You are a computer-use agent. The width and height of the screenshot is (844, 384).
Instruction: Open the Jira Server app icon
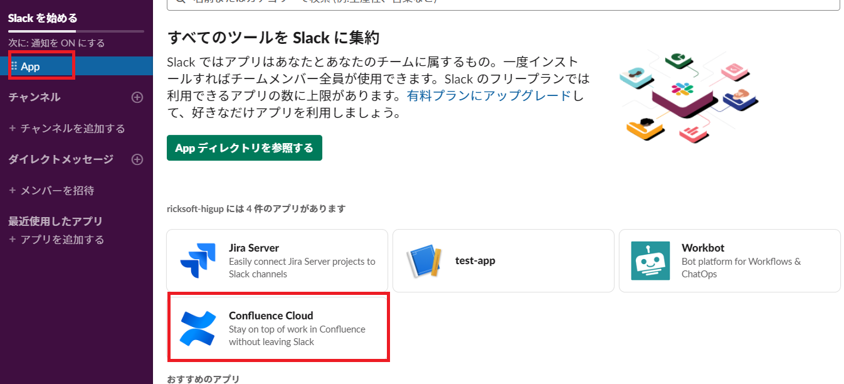198,260
